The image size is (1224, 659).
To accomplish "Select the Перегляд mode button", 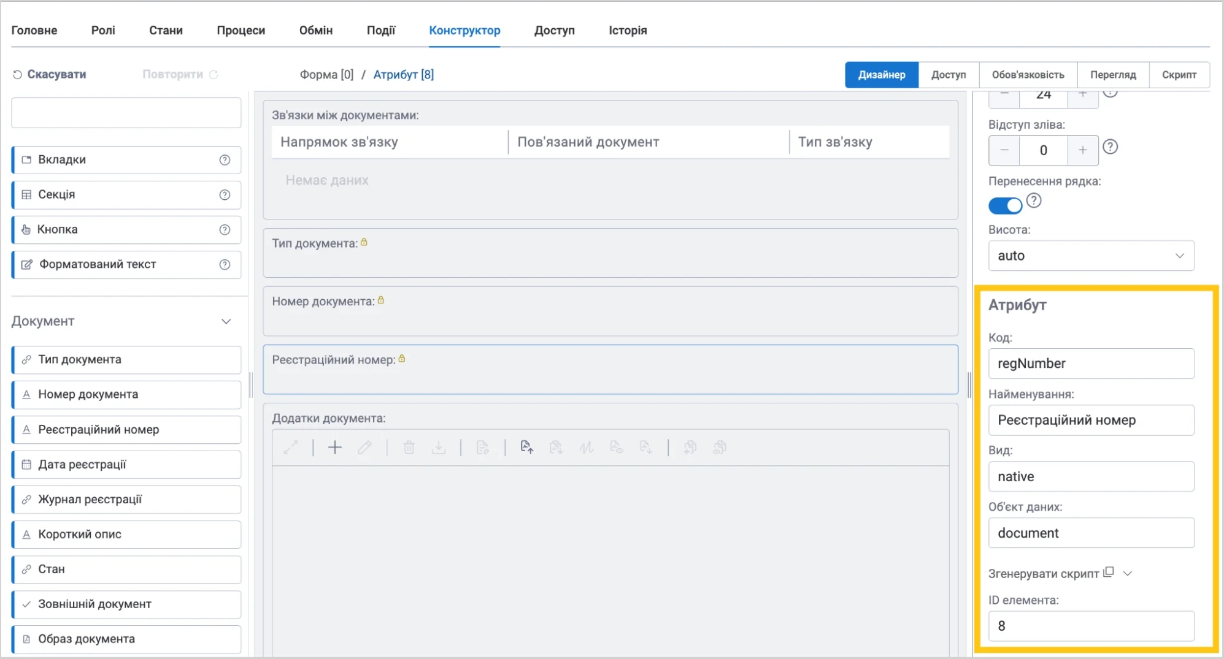I will click(x=1113, y=75).
